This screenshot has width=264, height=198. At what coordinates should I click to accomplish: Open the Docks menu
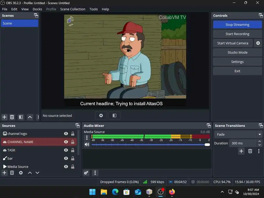(37, 9)
